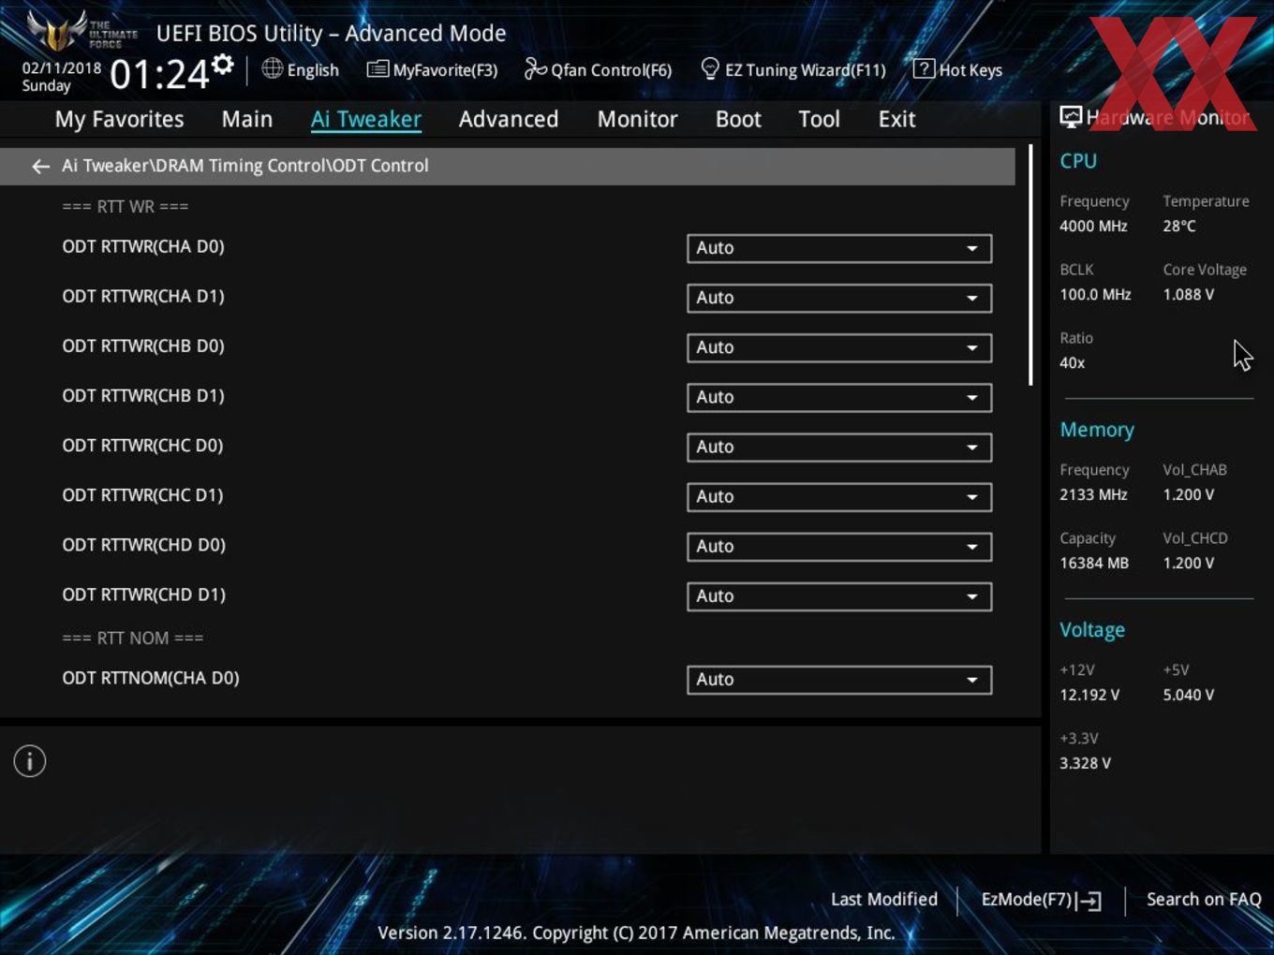Click the 01:24 clock display
Image resolution: width=1274 pixels, height=955 pixels.
click(x=159, y=74)
